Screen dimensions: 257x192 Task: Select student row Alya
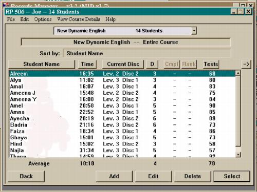coord(122,80)
